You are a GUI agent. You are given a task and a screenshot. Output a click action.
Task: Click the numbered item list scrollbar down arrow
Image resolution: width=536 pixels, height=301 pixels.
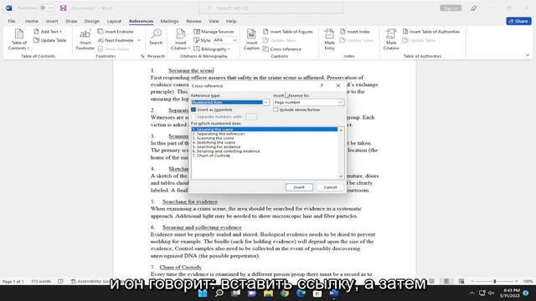click(341, 176)
